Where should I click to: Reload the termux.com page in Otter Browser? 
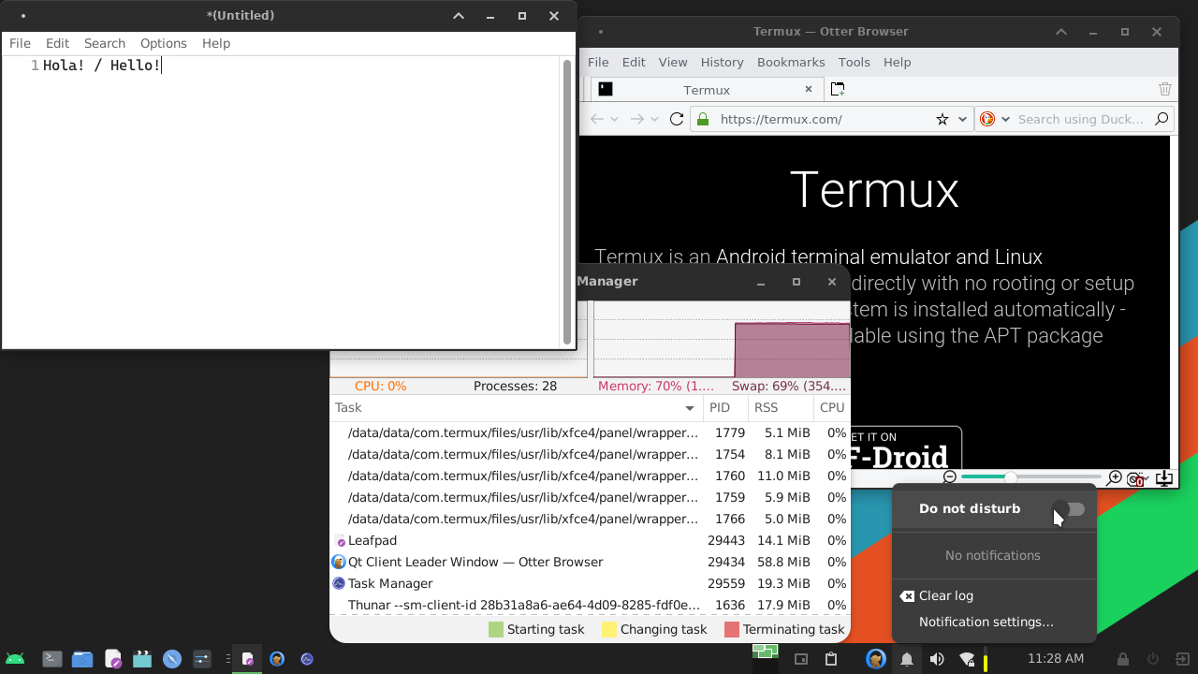point(677,119)
